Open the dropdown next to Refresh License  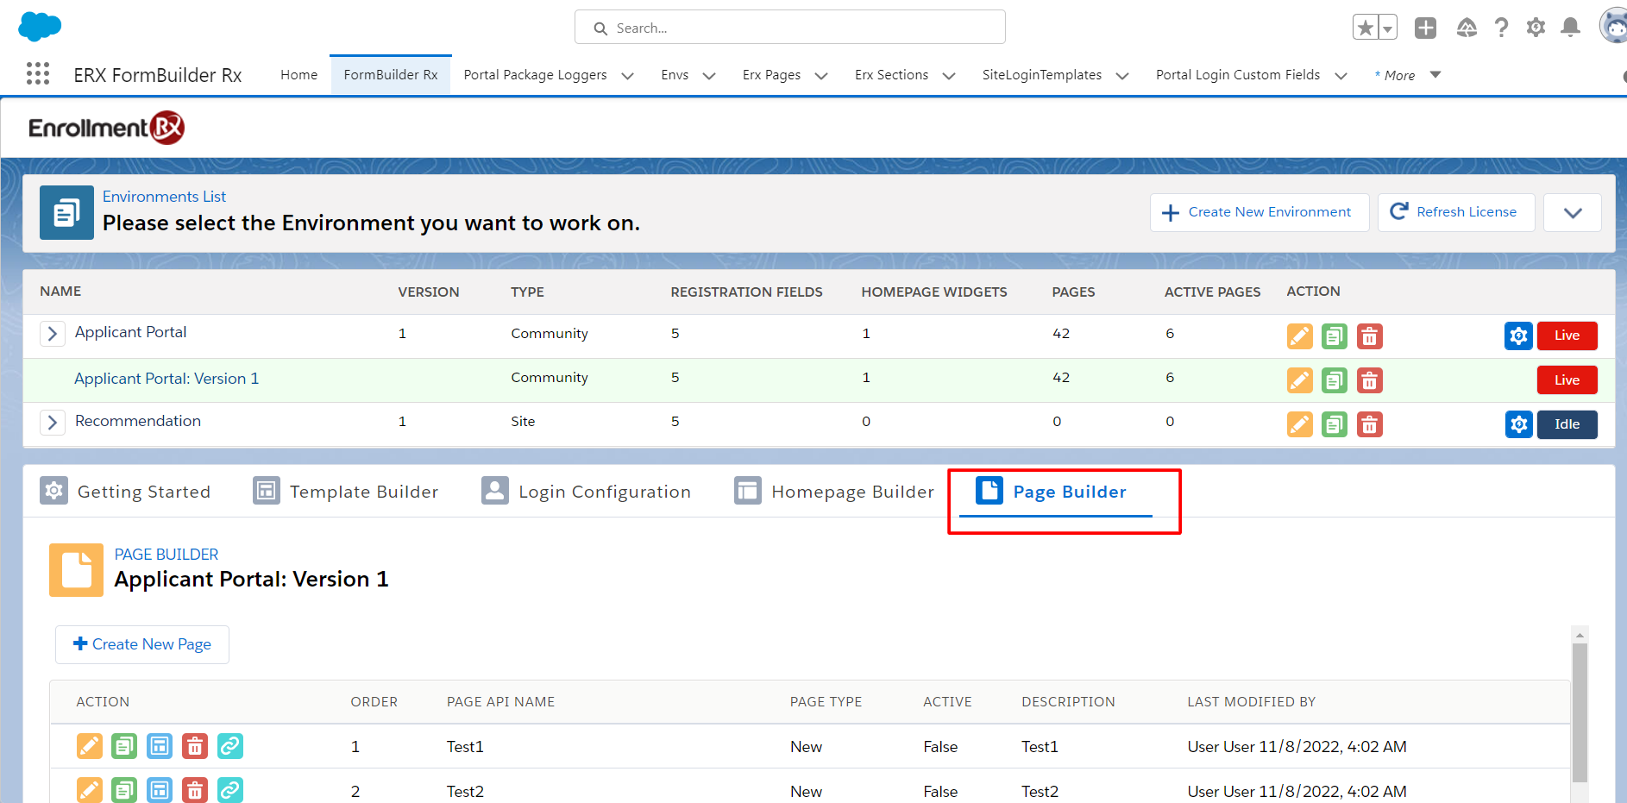tap(1572, 212)
